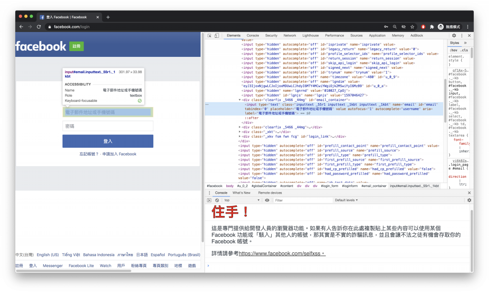This screenshot has width=489, height=293.
Task: Close the console drawer
Action: click(x=469, y=193)
